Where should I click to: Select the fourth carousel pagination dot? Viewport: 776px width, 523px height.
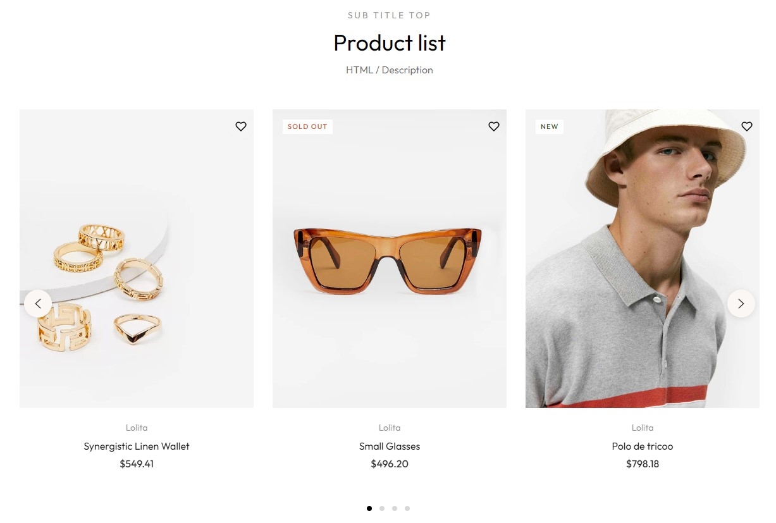point(407,508)
